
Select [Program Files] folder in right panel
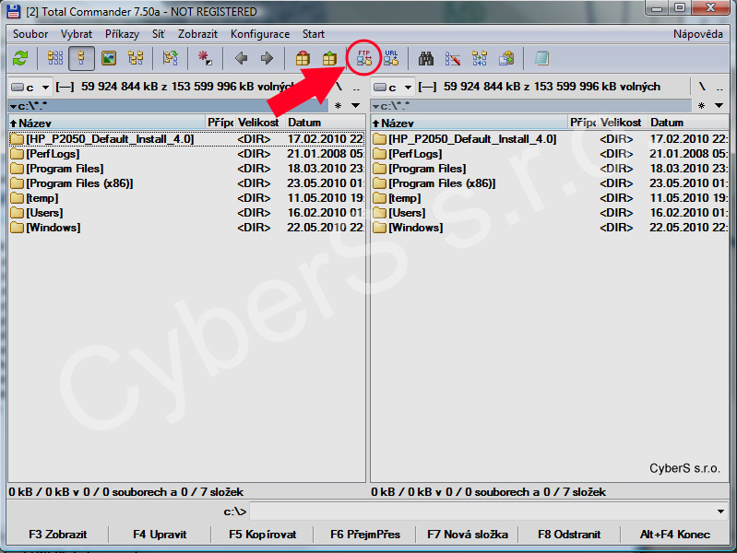point(550,169)
